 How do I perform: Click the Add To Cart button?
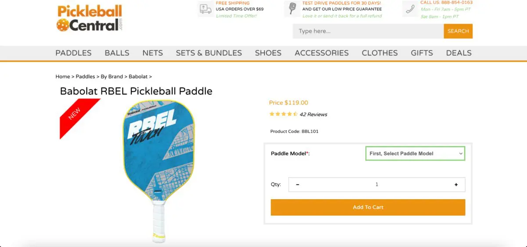pyautogui.click(x=368, y=207)
